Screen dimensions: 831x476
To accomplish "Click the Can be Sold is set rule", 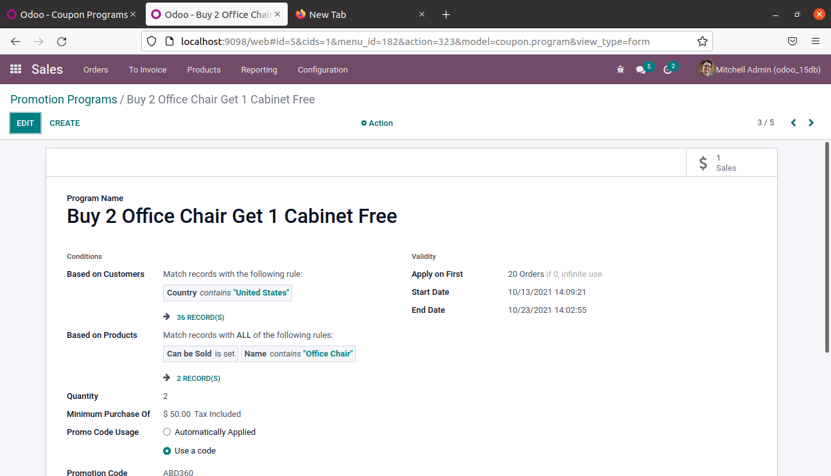I will [x=201, y=354].
